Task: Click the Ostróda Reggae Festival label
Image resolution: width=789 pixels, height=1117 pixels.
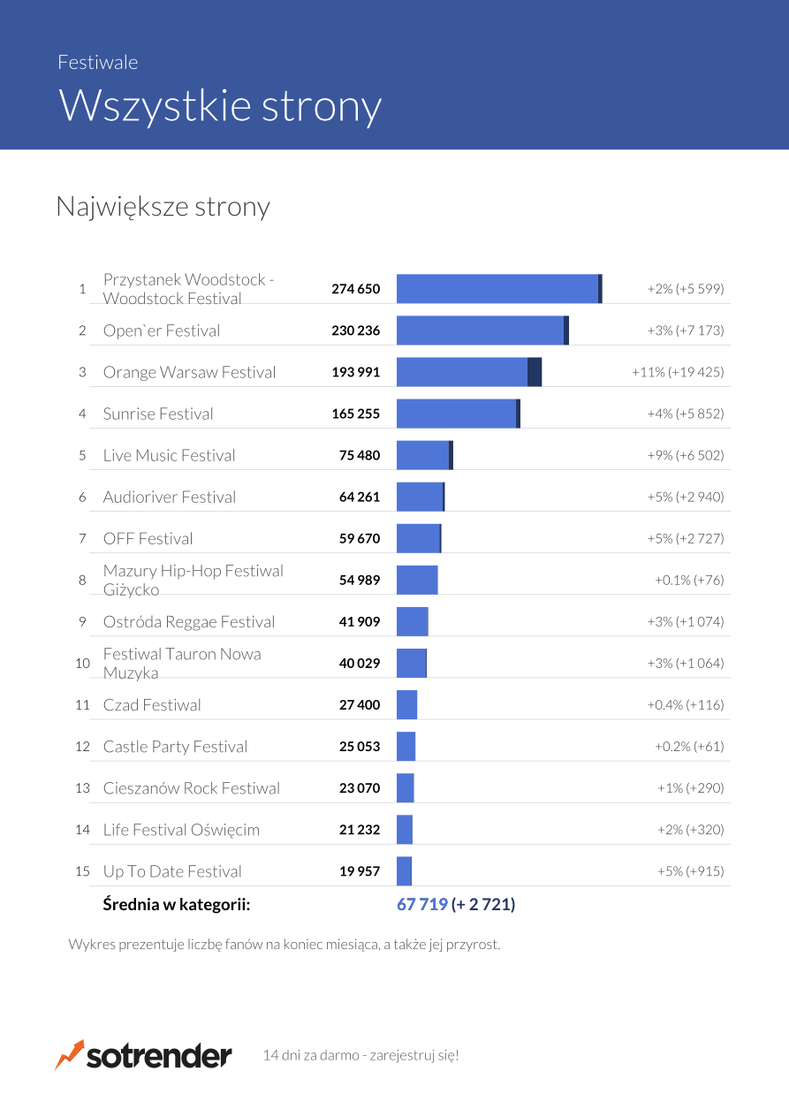Action: 189,621
